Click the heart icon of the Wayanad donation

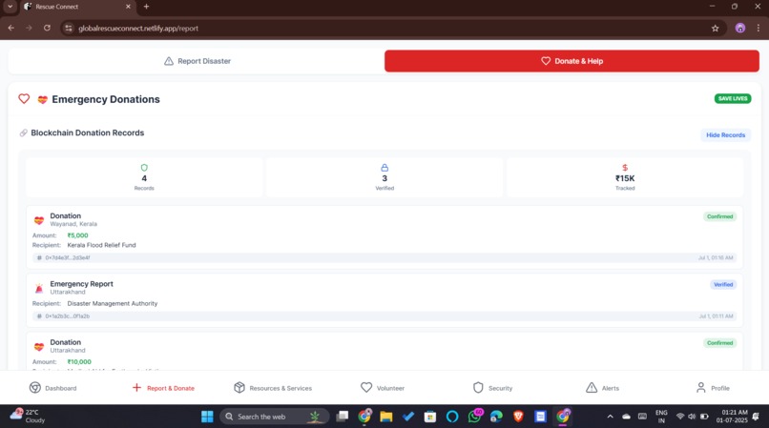[x=39, y=220]
